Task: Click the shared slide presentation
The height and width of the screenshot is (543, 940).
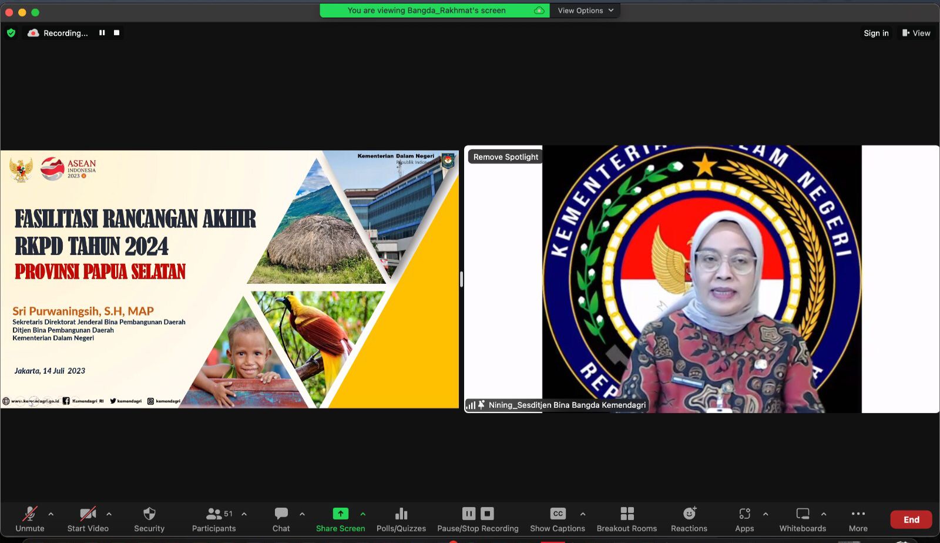Action: [229, 279]
